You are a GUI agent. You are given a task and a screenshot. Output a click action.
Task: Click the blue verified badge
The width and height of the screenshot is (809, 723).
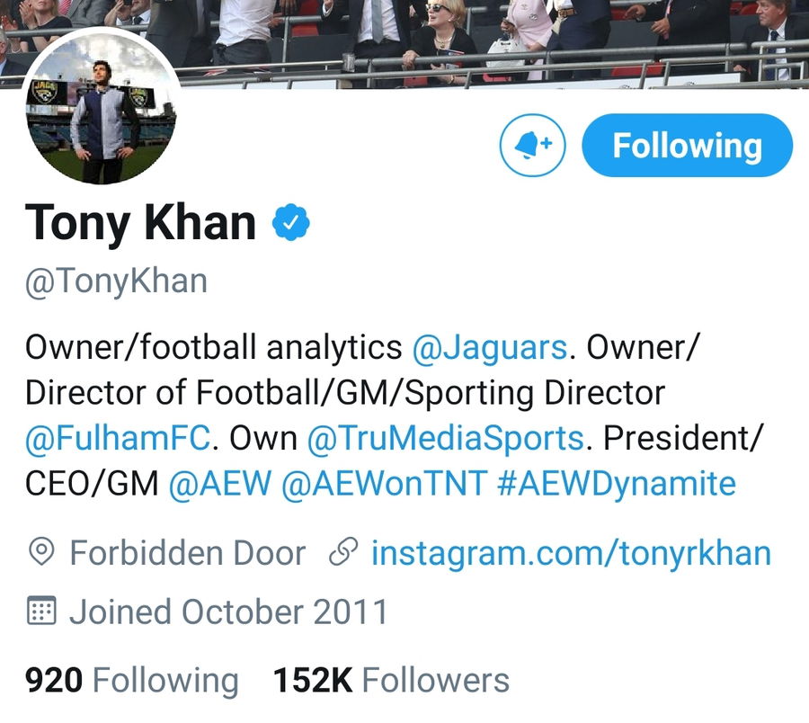click(291, 222)
